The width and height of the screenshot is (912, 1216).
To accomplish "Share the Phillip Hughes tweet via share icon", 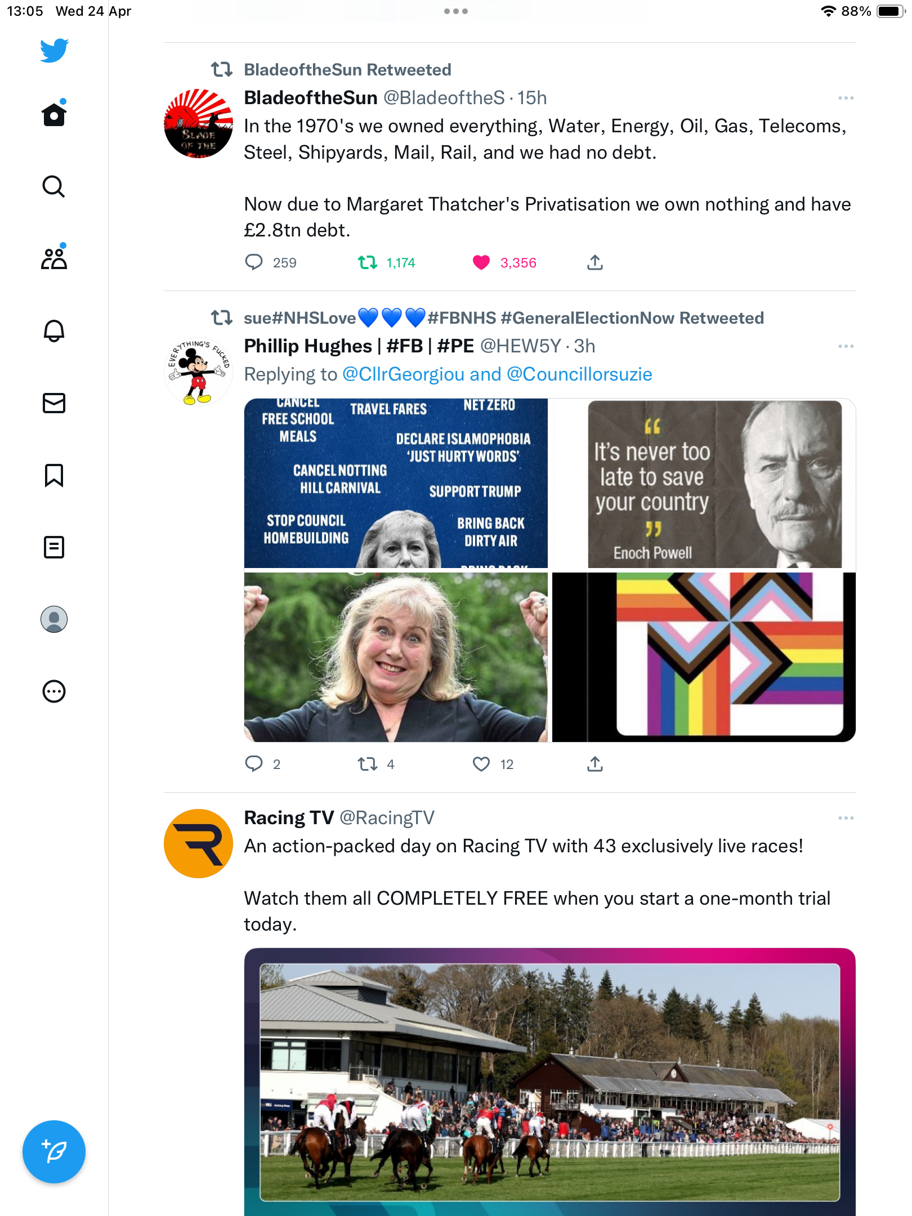I will 595,764.
